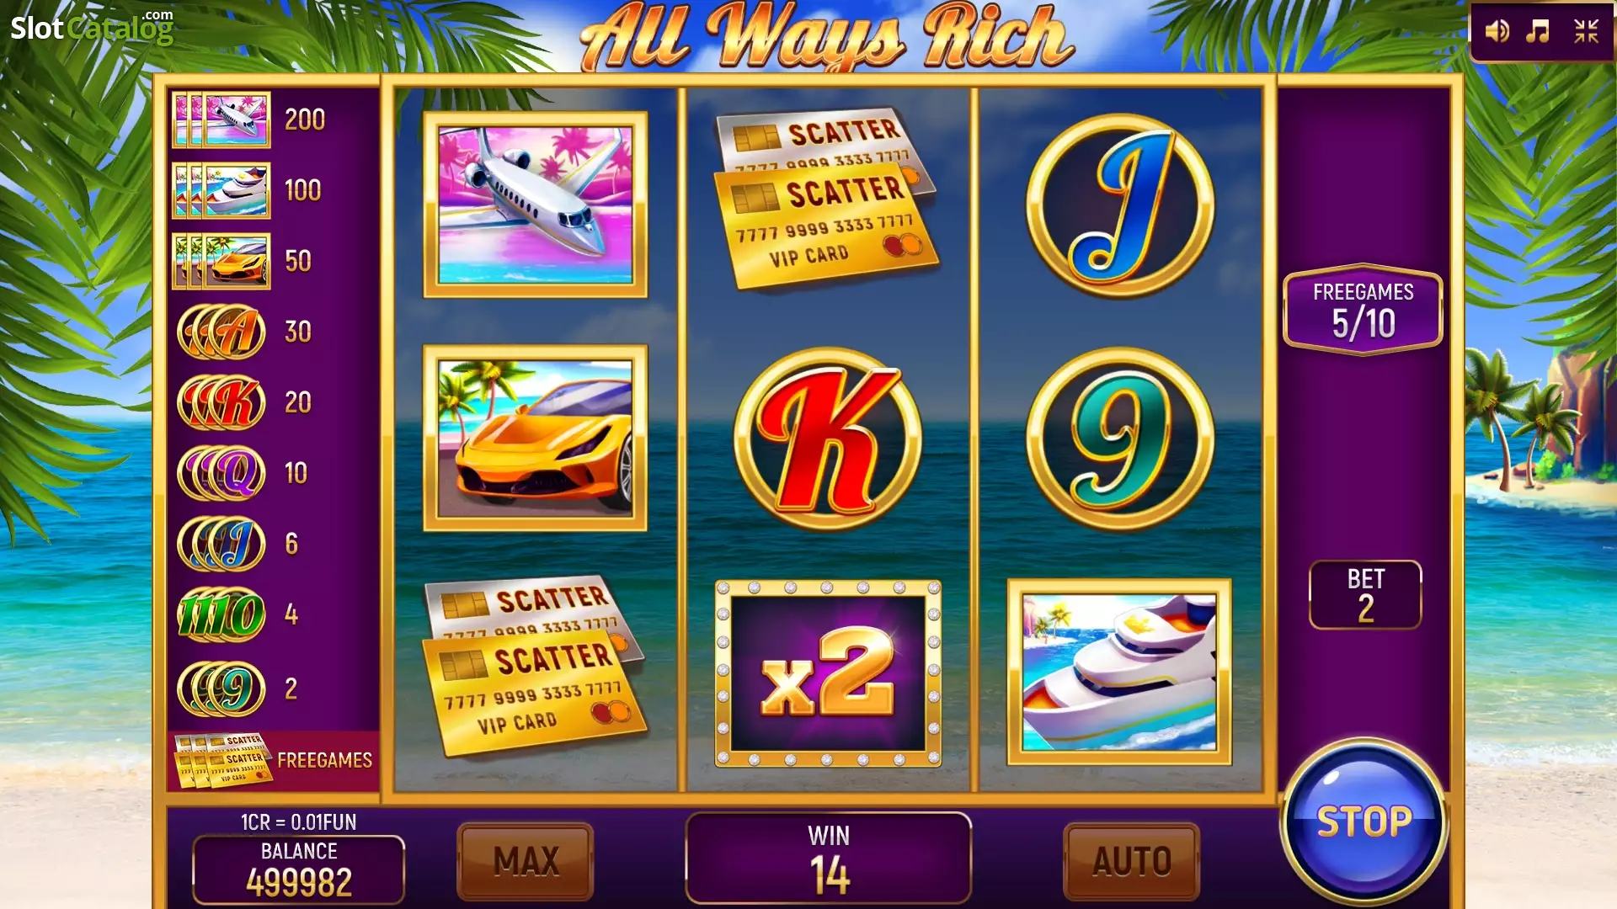
Task: Click the blue J symbol on reels
Action: [1120, 205]
